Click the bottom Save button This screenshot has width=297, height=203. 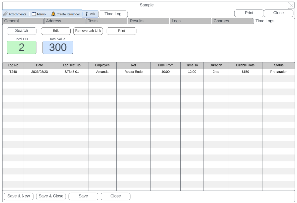click(x=83, y=196)
